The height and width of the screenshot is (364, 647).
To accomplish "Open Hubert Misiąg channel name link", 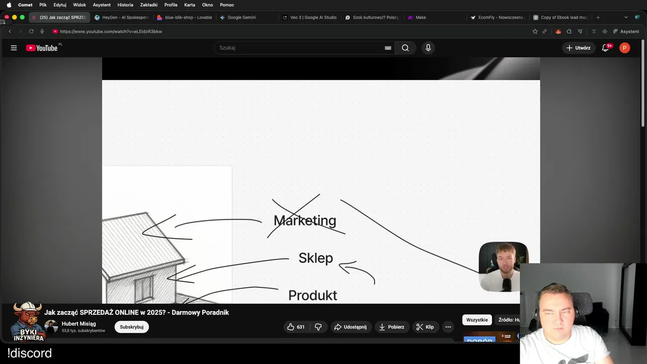I will [x=79, y=324].
